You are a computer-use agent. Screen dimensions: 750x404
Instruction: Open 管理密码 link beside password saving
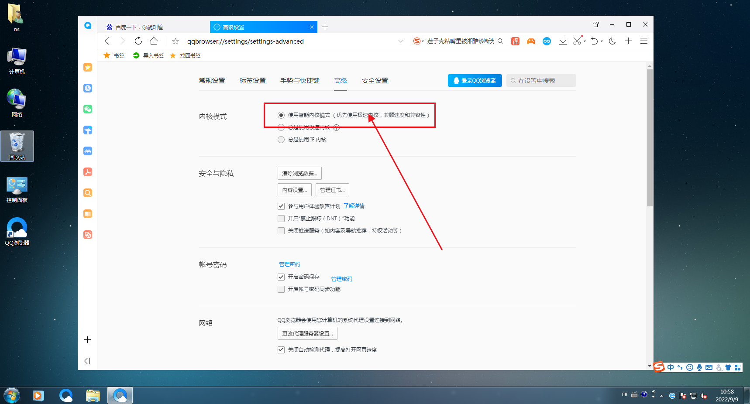click(342, 279)
